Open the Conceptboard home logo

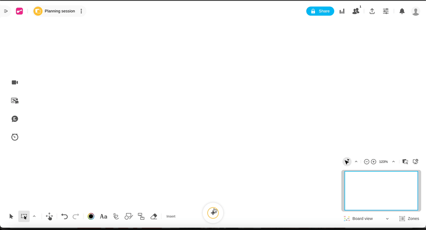pyautogui.click(x=19, y=11)
